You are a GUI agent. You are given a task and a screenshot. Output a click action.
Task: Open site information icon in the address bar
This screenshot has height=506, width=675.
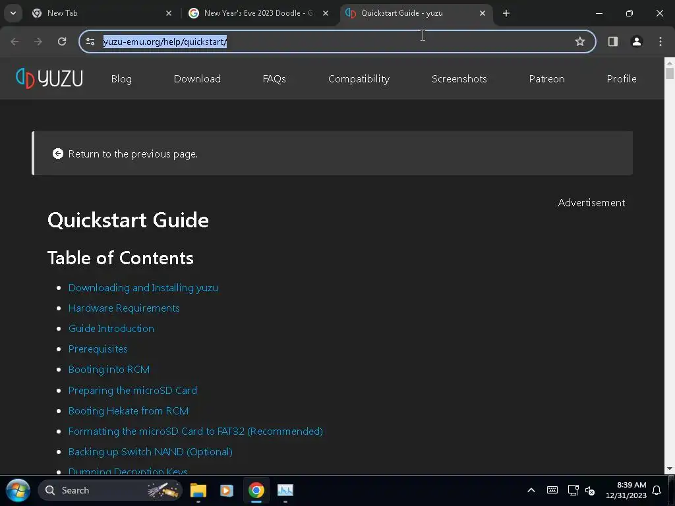click(x=90, y=42)
